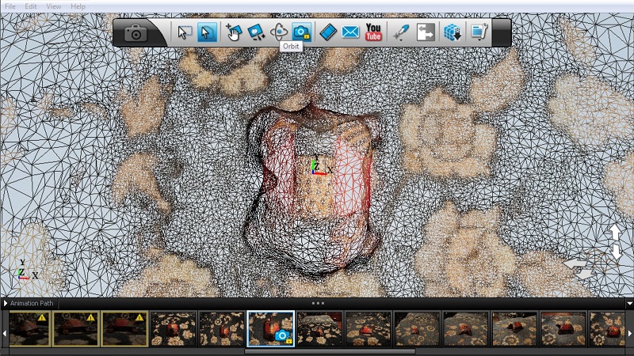Click the three-dot handle above thumbnails
The height and width of the screenshot is (356, 634).
[x=318, y=303]
